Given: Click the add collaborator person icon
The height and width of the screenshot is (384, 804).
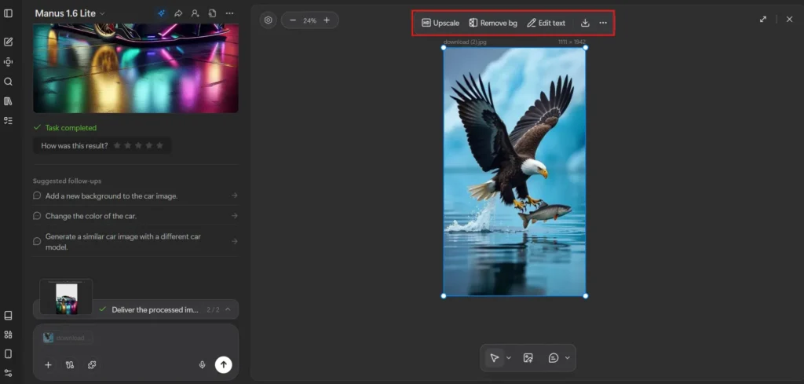Looking at the screenshot, I should pyautogui.click(x=195, y=13).
